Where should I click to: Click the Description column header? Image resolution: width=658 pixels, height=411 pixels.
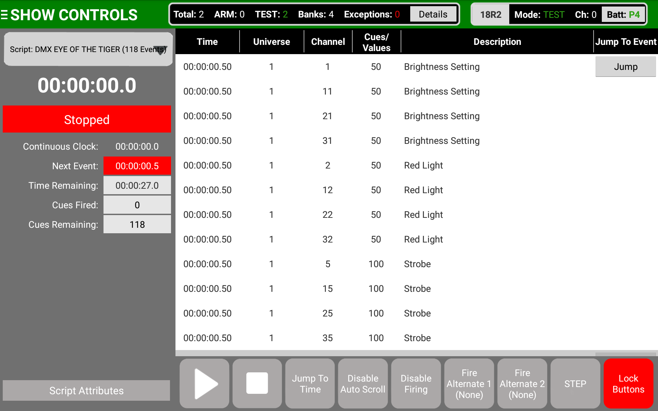(x=497, y=42)
